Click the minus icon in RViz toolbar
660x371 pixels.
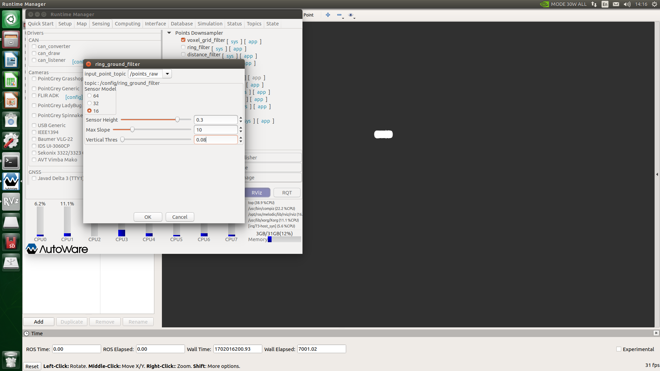[339, 15]
